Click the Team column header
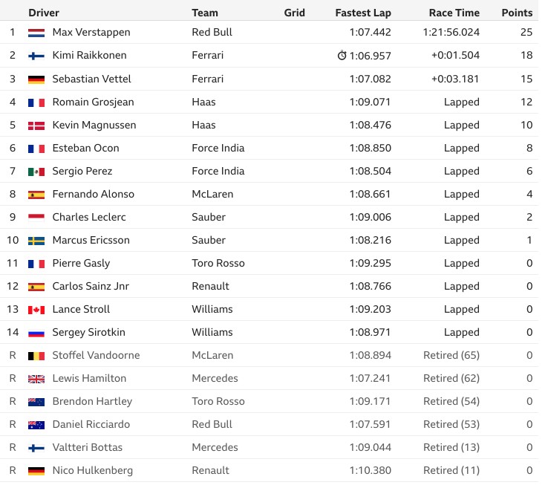The image size is (548, 485). [205, 13]
